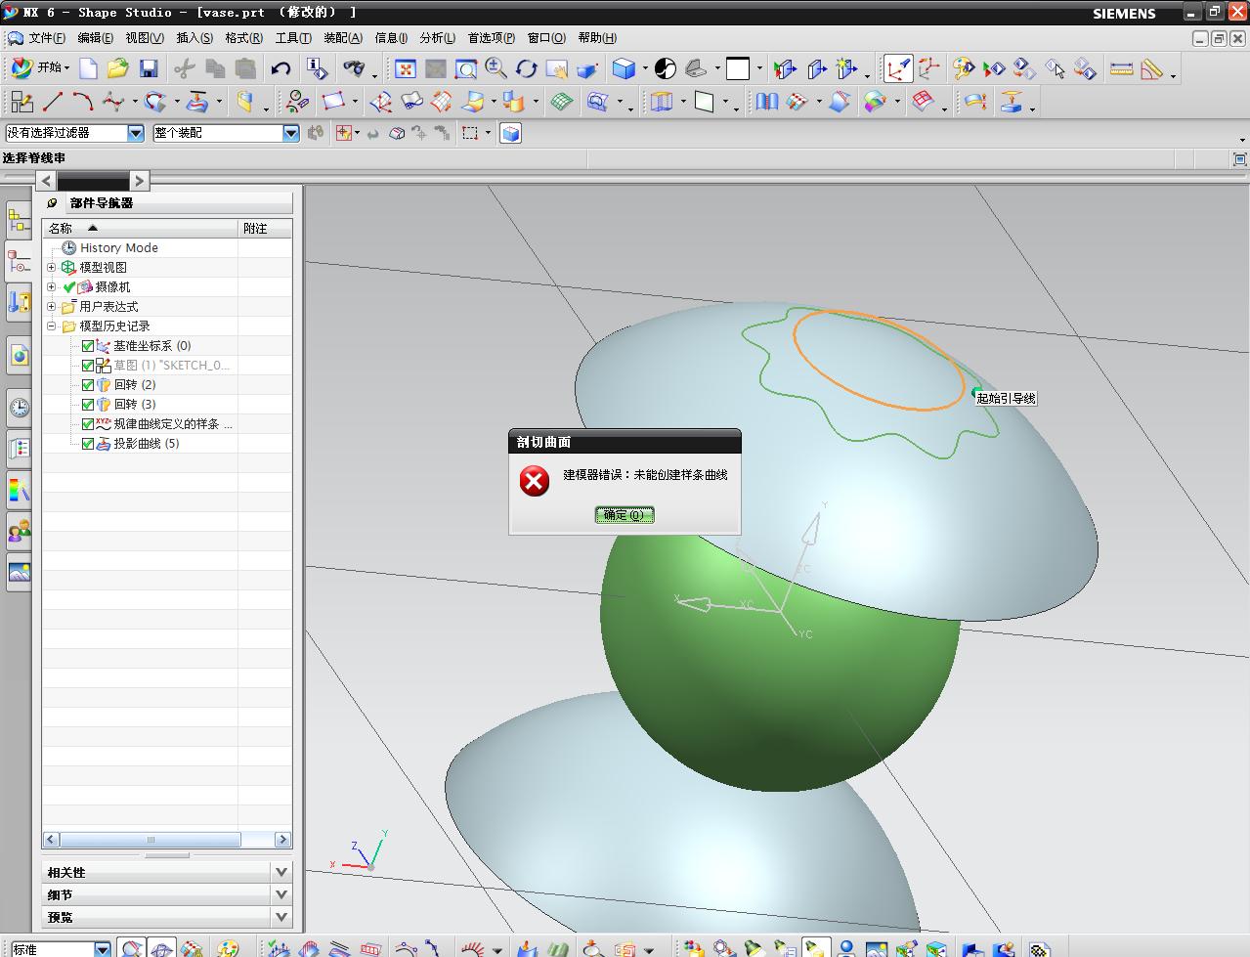
Task: Open the new file icon
Action: tap(89, 68)
